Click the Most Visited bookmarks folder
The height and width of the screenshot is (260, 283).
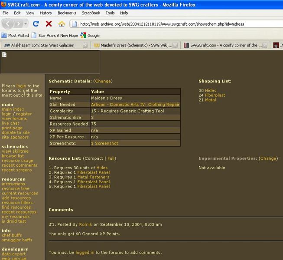tap(15, 36)
